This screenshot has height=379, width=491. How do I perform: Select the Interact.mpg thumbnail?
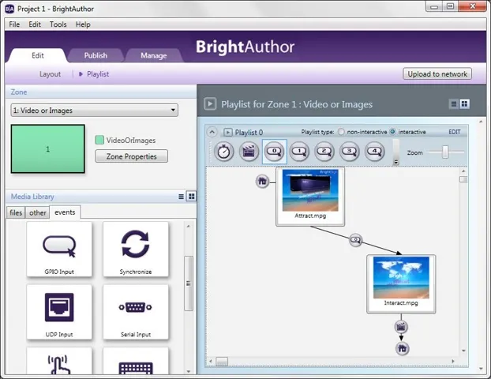[x=401, y=277]
